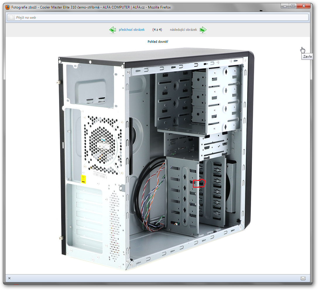Close the Firefox window
This screenshot has height=290, width=318.
[304, 6]
